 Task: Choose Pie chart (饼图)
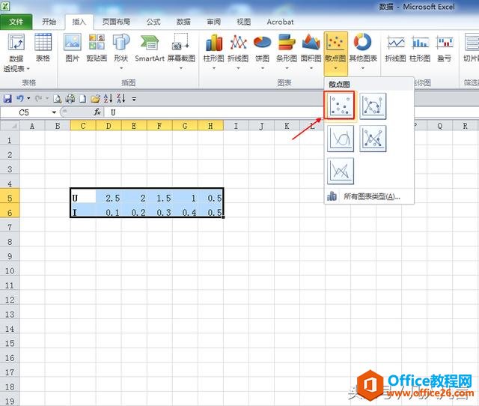click(x=263, y=52)
